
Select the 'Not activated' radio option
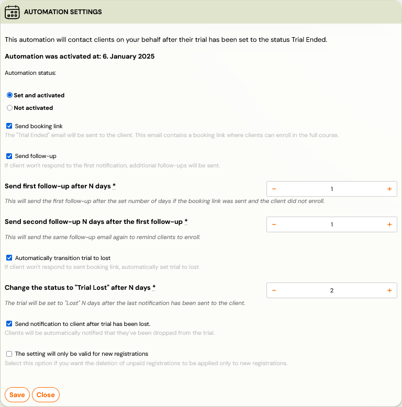[9, 108]
